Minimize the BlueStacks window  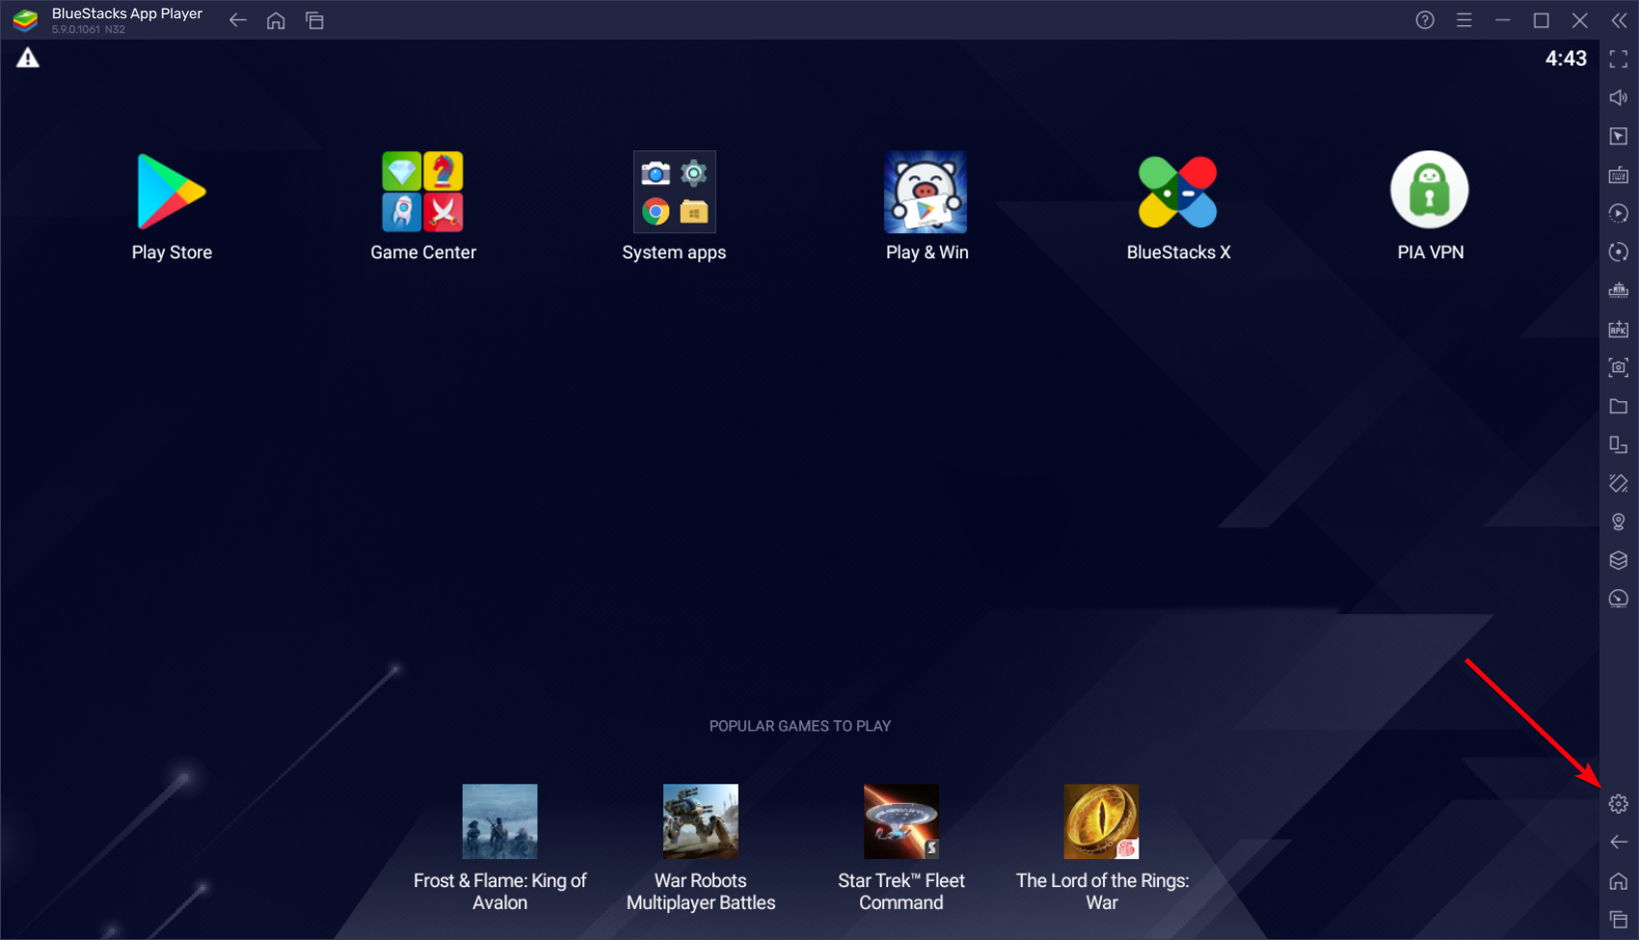pyautogui.click(x=1502, y=20)
